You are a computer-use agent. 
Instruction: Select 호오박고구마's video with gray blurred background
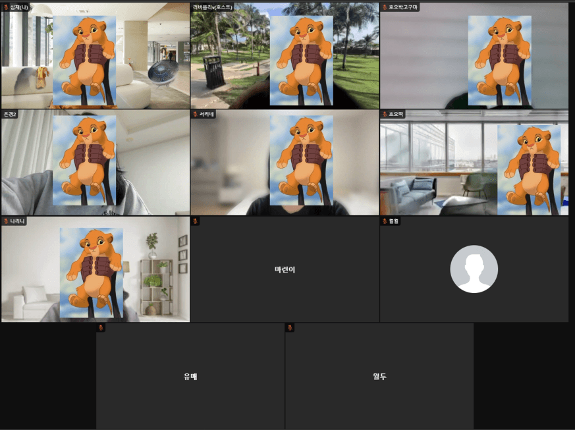pyautogui.click(x=474, y=55)
